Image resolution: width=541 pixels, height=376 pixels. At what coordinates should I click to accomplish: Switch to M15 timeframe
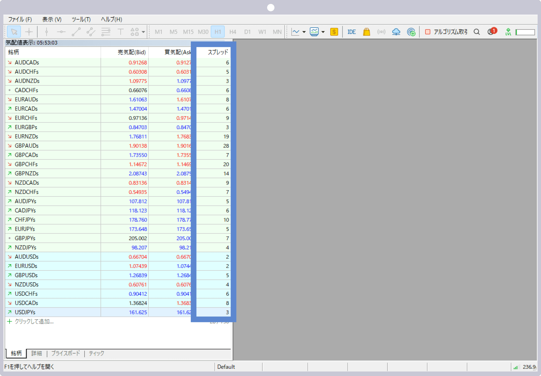click(x=188, y=32)
